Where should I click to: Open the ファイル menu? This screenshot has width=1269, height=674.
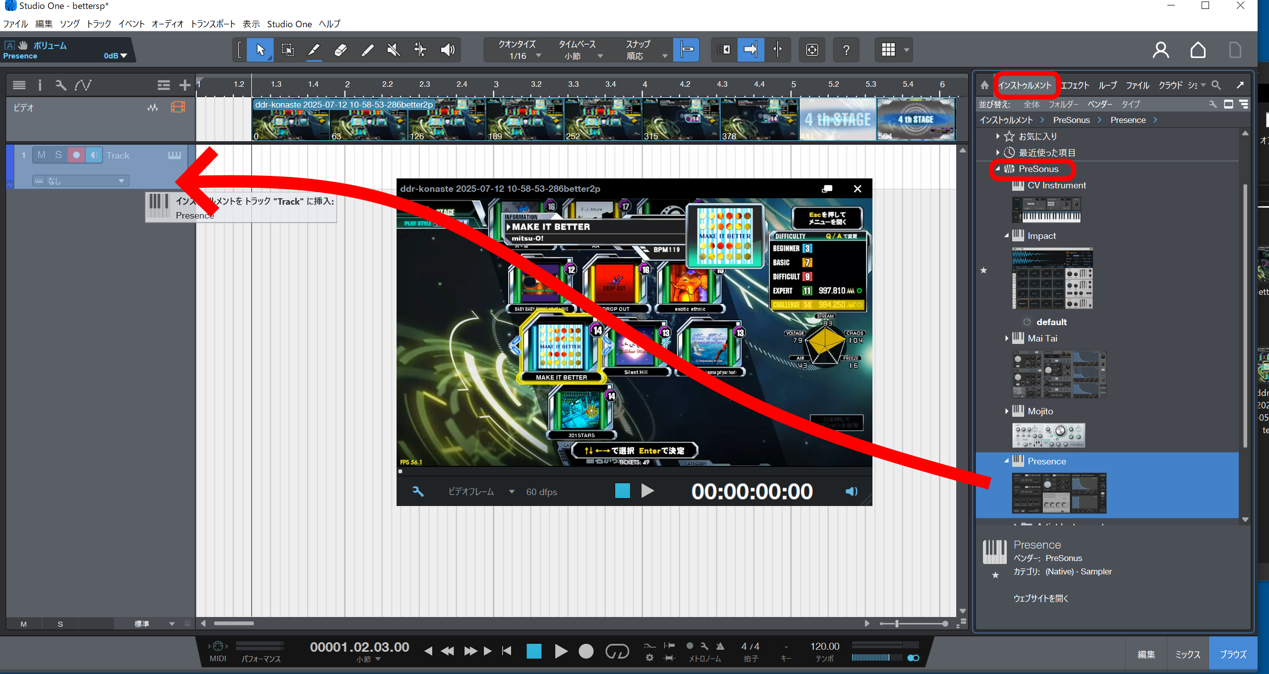point(16,24)
